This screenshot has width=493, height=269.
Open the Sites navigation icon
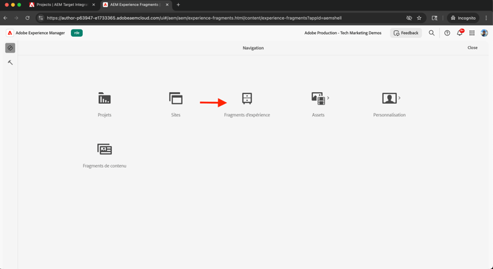pos(176,98)
